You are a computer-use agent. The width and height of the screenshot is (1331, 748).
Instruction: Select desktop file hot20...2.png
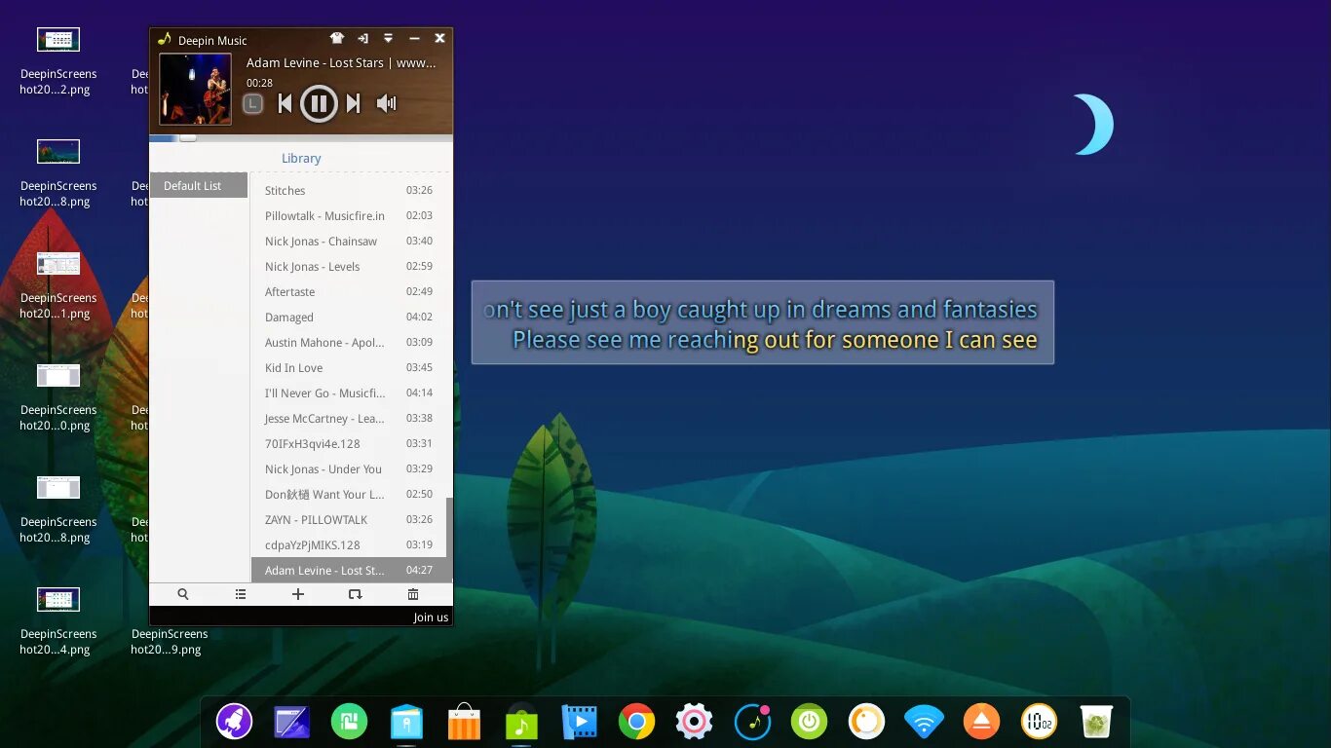click(x=57, y=60)
